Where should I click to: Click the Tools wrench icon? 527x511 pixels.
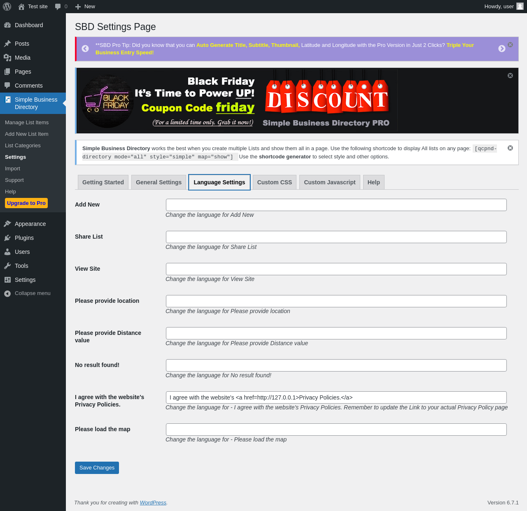pos(7,266)
